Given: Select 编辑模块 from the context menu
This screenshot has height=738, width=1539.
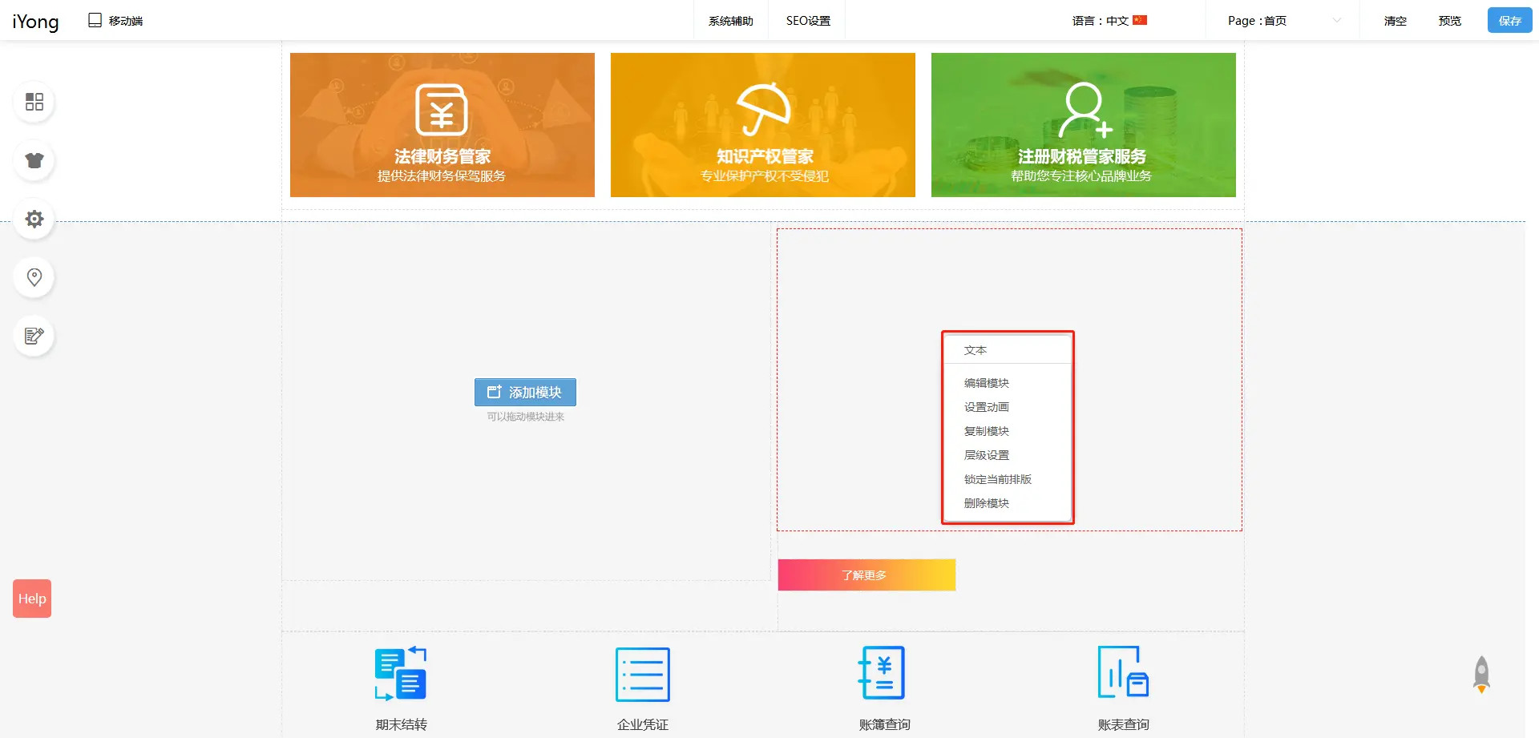Looking at the screenshot, I should point(987,383).
